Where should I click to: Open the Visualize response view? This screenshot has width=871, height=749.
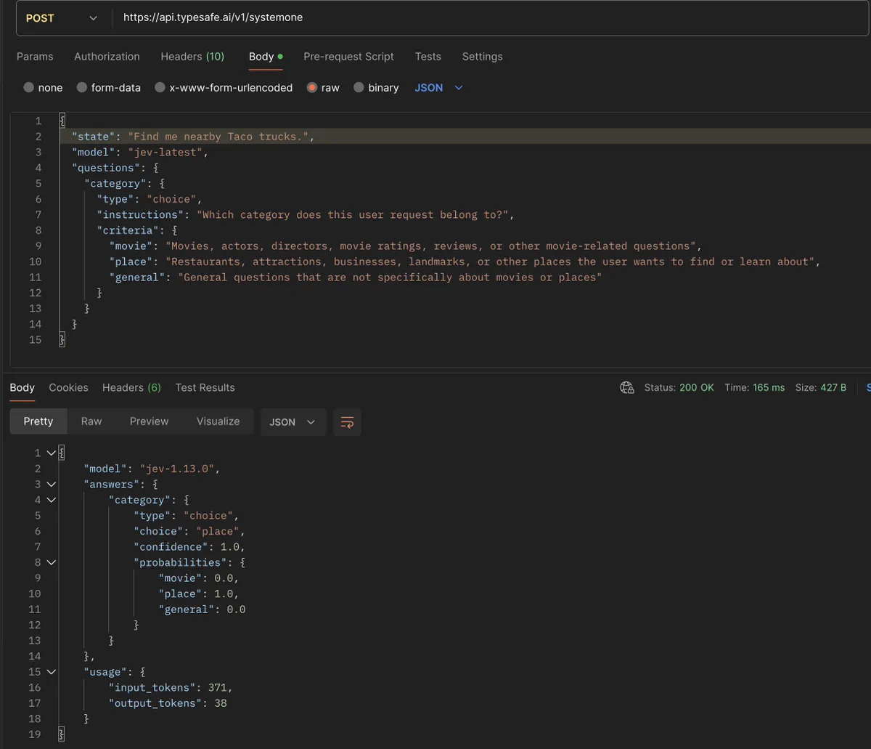(x=218, y=421)
